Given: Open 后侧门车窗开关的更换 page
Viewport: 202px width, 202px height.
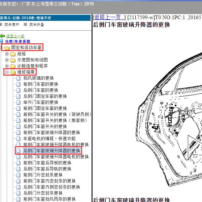Looking at the screenshot, I should 45,127.
